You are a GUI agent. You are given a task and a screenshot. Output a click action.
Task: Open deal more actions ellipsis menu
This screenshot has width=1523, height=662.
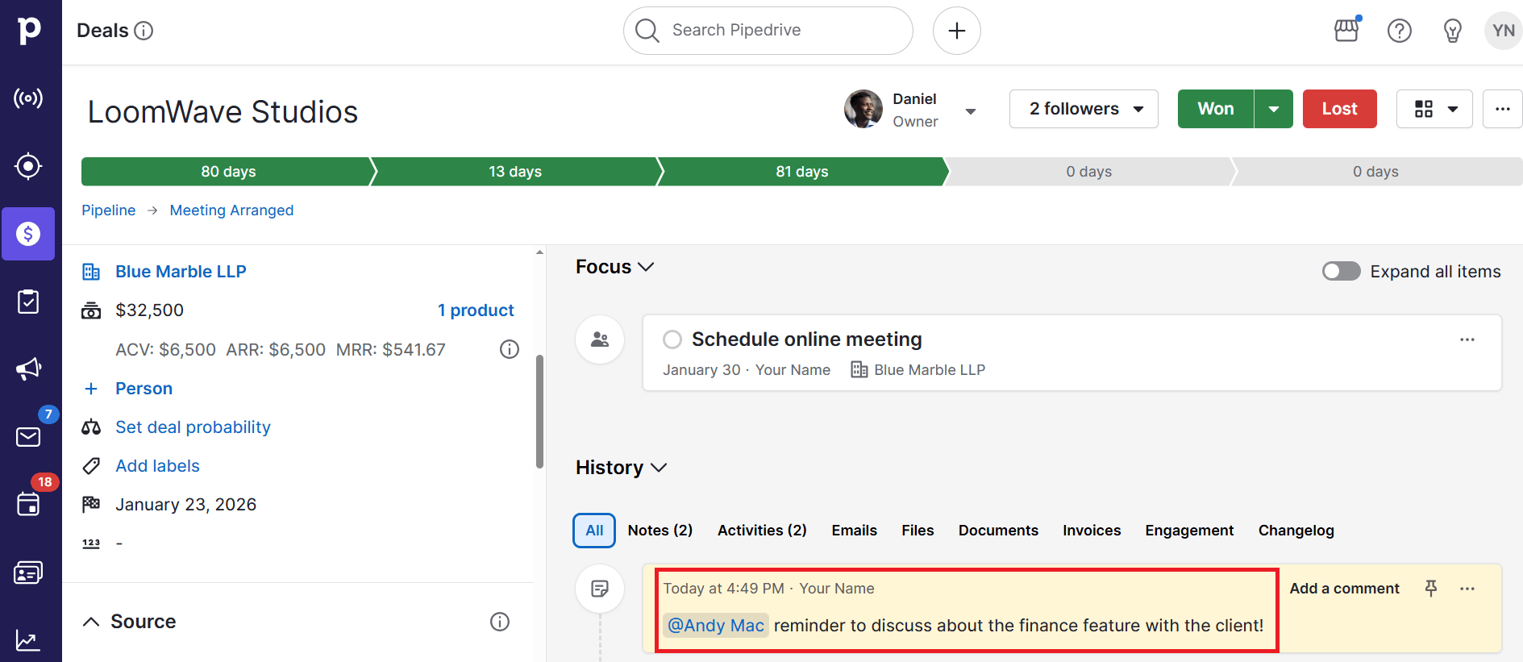click(1503, 109)
